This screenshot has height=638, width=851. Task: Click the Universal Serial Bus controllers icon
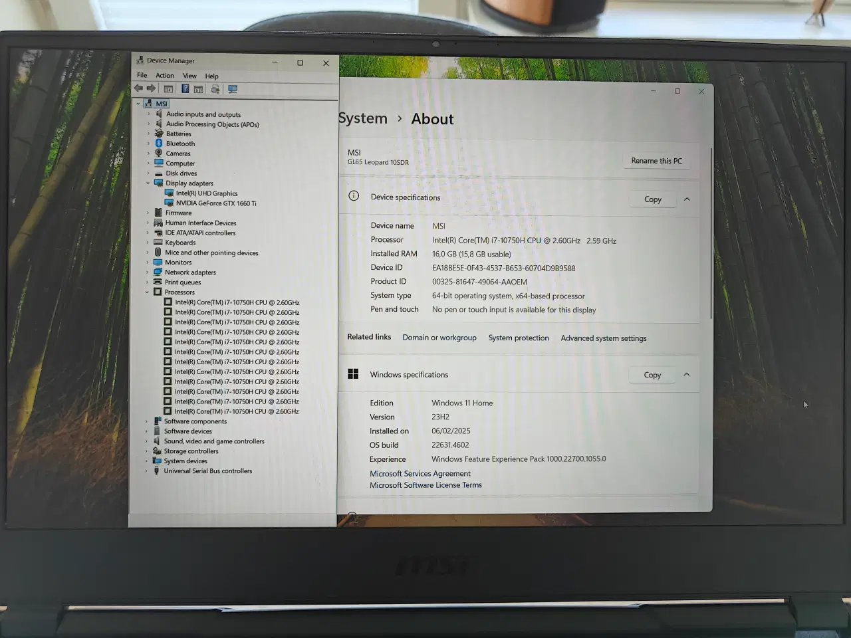coord(157,471)
